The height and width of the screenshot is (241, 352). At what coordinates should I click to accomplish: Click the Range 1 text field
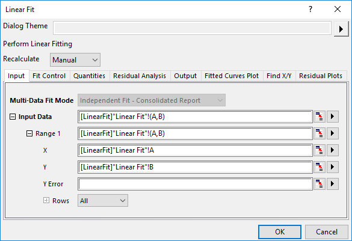[195, 133]
